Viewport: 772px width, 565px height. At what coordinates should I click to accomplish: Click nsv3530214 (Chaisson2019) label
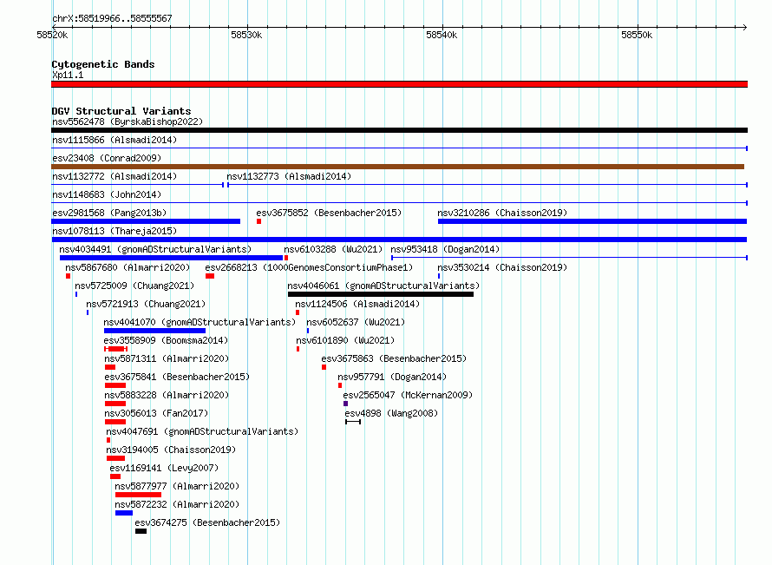(502, 267)
